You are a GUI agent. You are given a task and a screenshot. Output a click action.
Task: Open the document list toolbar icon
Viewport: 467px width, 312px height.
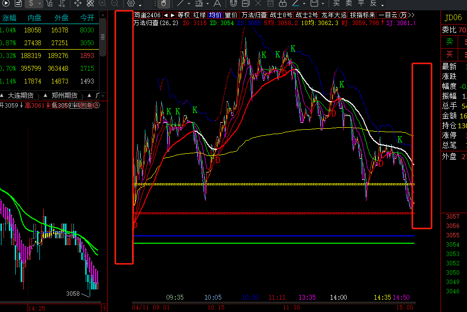coord(18,3)
